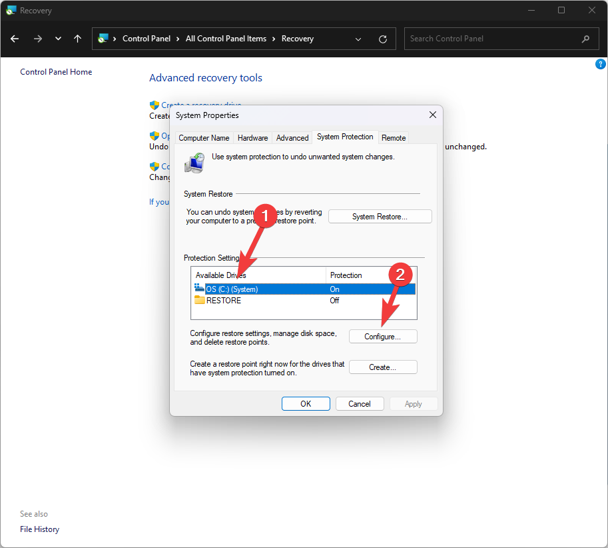Open the Remote tab
Screen dimensions: 608x548
[x=394, y=138]
